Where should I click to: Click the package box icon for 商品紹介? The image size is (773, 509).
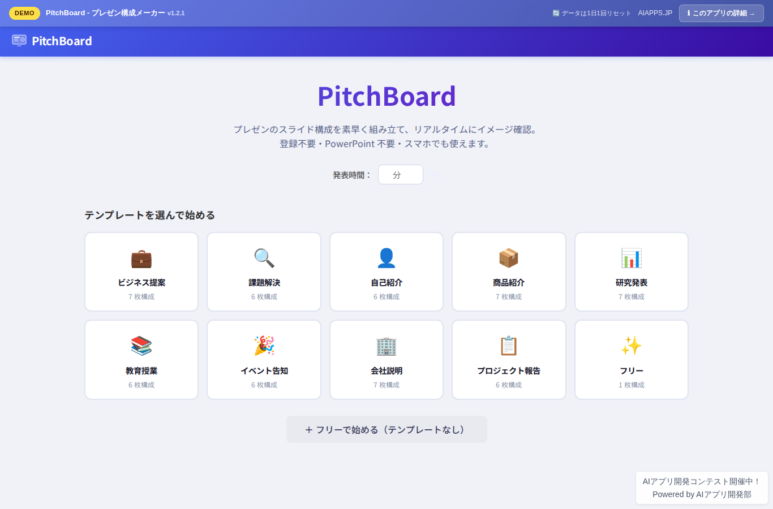click(509, 258)
